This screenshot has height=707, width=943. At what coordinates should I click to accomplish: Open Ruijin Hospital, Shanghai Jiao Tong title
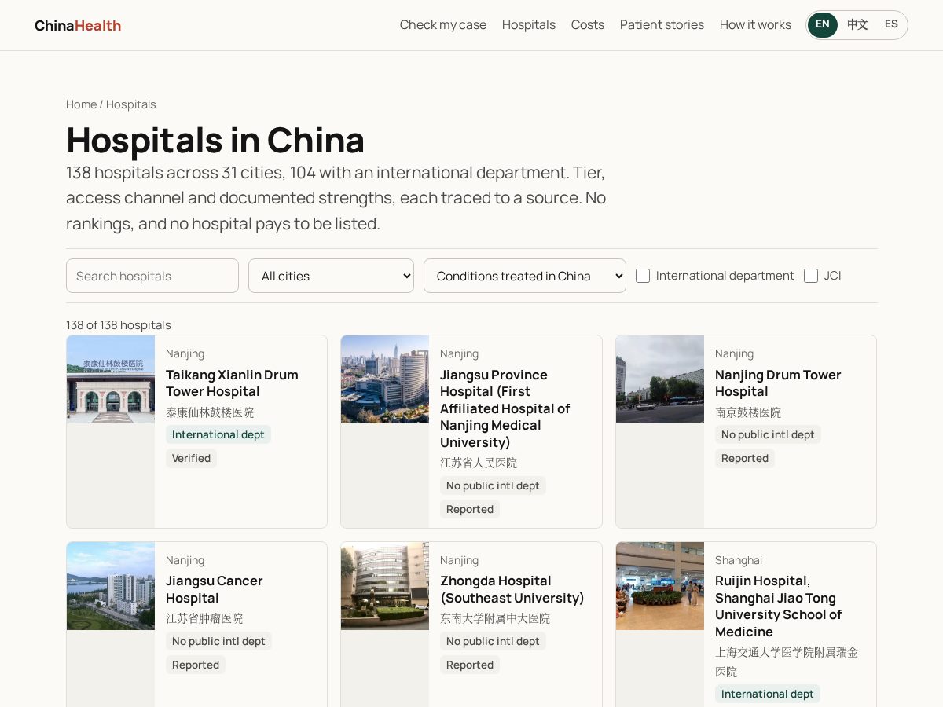click(778, 606)
